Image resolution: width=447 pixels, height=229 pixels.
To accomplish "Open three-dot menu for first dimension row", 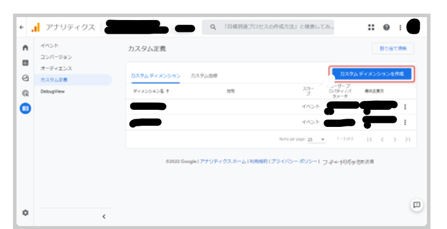I will coord(405,107).
